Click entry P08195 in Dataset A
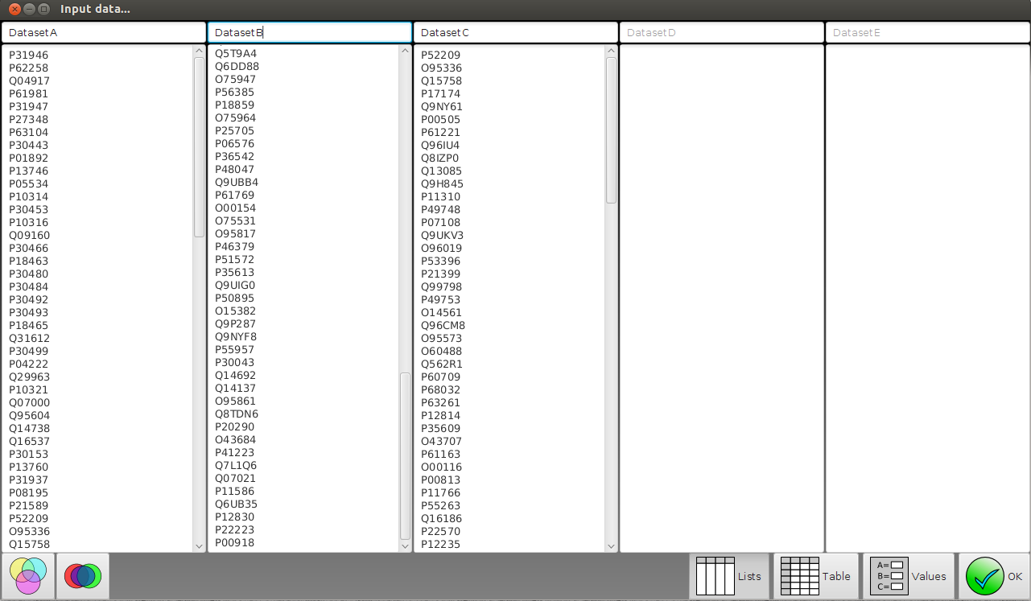Viewport: 1031px width, 601px height. click(29, 492)
